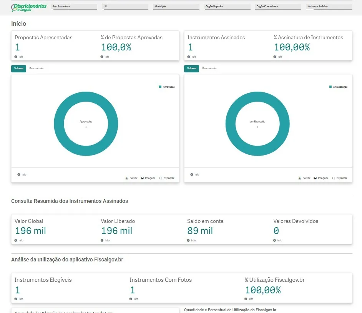Open Info icon under Instrumentos Elegíveis
Screen dimensions: 362x313
[x=16, y=299]
